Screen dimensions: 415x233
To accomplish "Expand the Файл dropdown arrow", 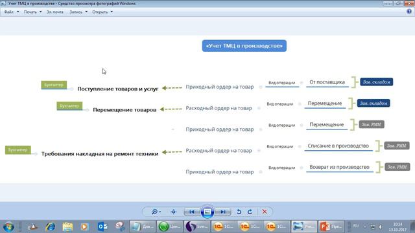I will 18,12.
